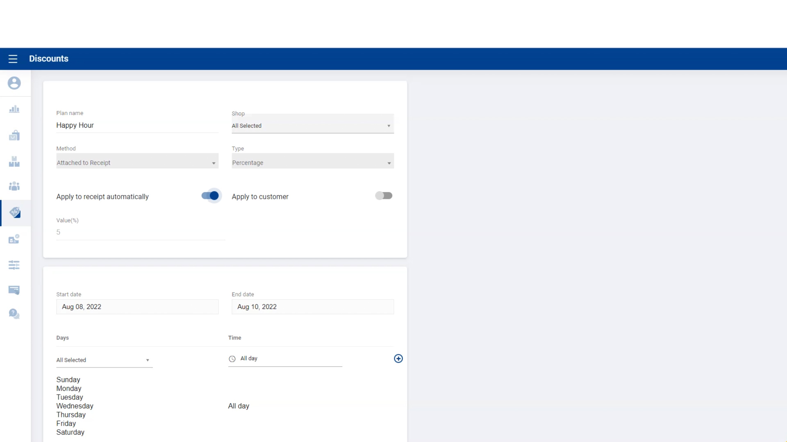Screen dimensions: 787x442
Task: Open the shopping bag sales icon
Action: [14, 135]
